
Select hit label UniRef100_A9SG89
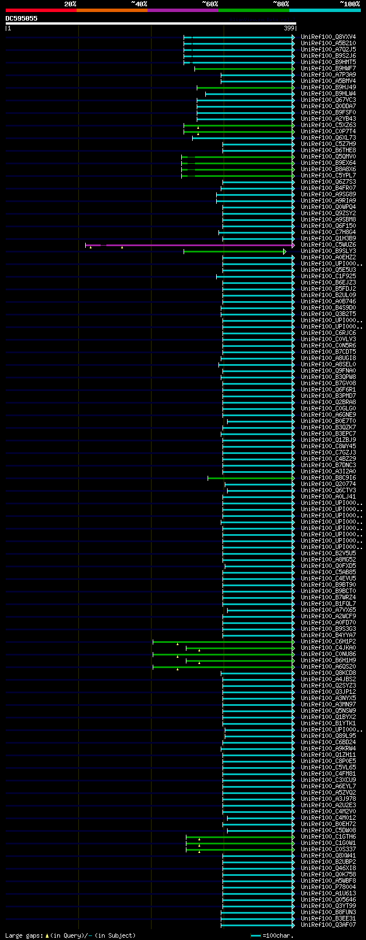point(328,194)
